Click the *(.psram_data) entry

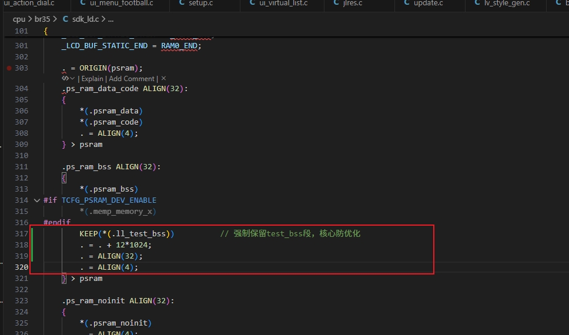(111, 110)
